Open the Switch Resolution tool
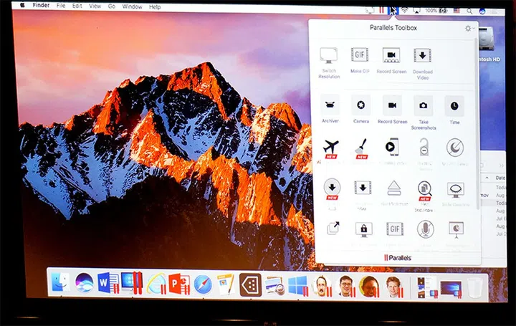 point(329,63)
